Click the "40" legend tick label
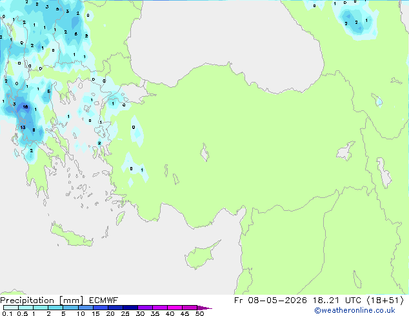The image size is (409, 316). pos(170,313)
